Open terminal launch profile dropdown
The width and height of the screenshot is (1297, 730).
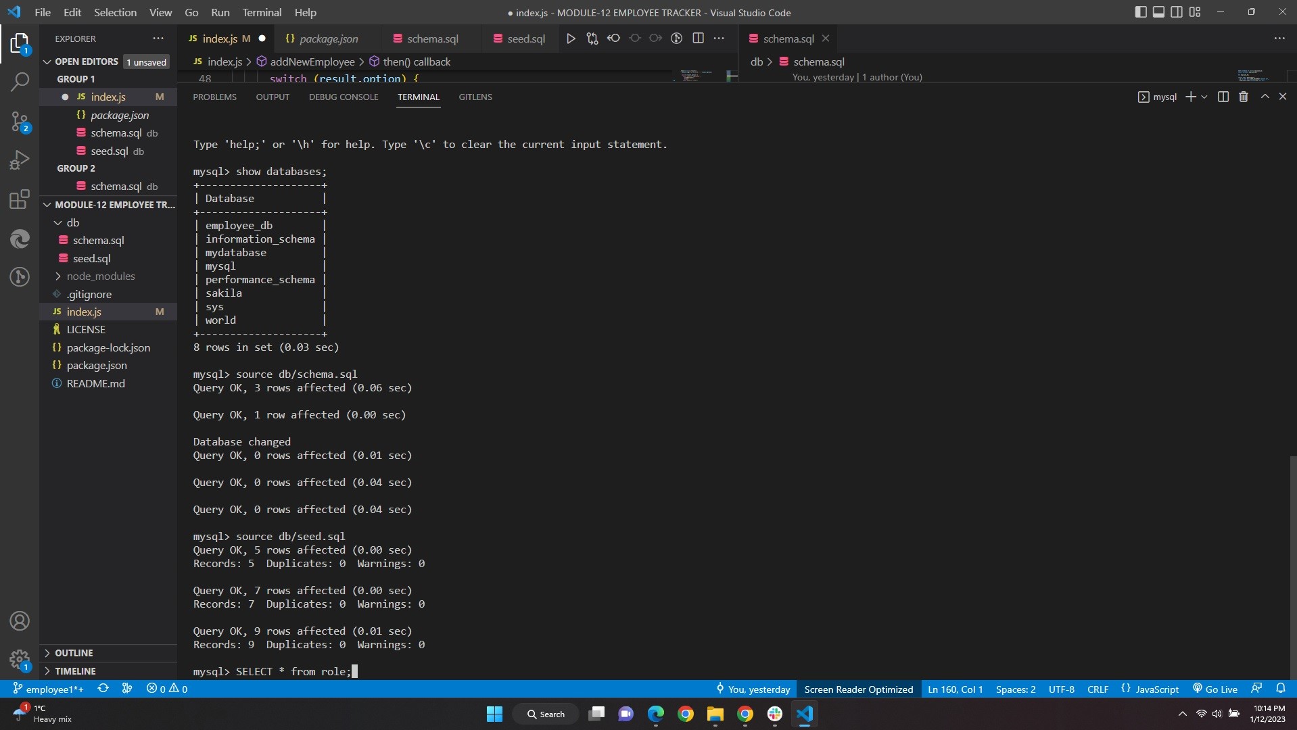[1204, 97]
